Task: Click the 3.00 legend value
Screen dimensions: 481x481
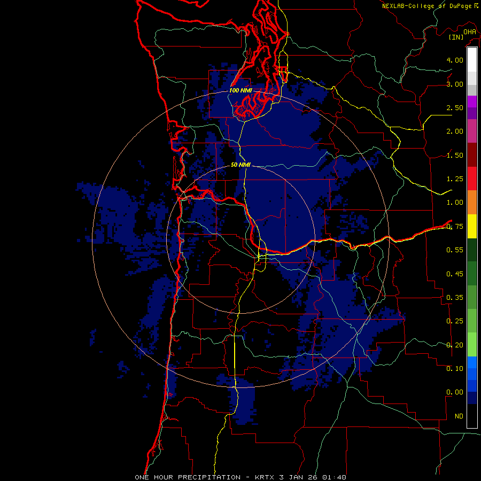Action: [455, 84]
